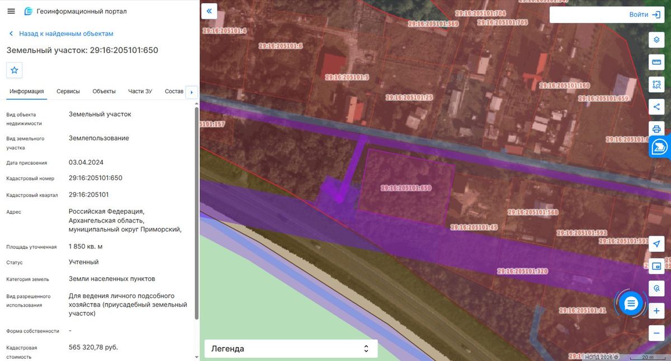Click parcel label 29:16:205101:25 on map
Image resolution: width=671 pixels, height=361 pixels.
tap(409, 97)
